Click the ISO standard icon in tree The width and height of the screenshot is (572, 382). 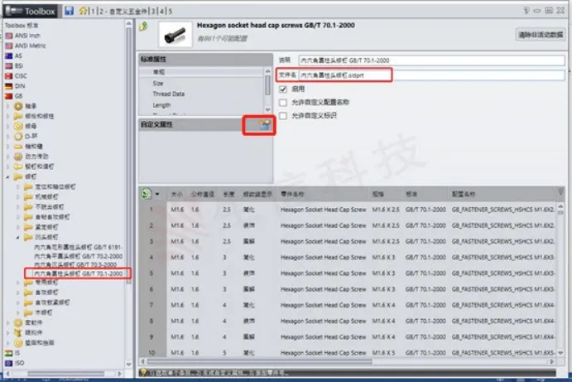point(9,362)
